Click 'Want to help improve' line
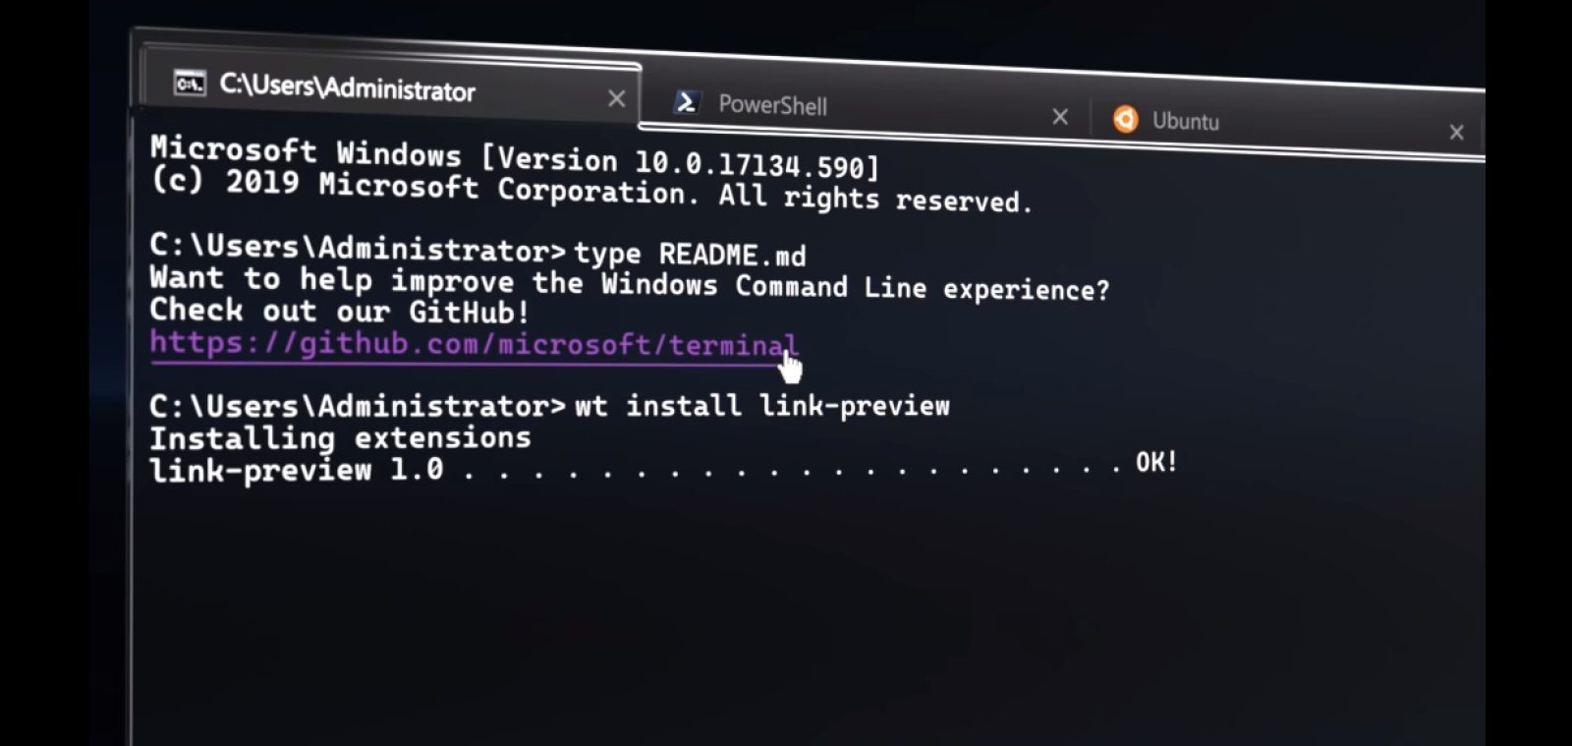This screenshot has height=746, width=1572. coord(629,283)
